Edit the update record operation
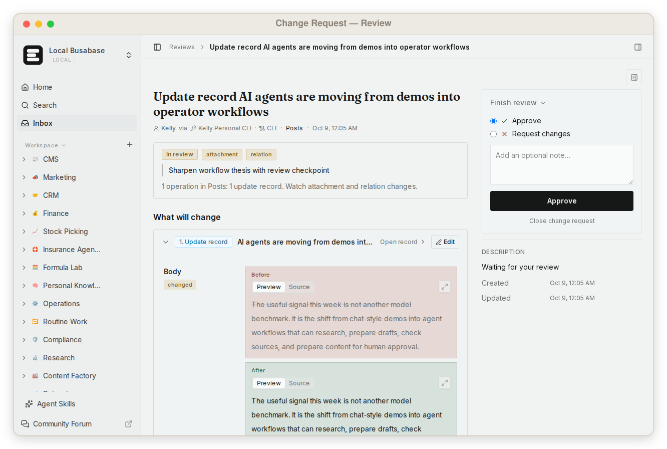This screenshot has height=449, width=667. [445, 242]
